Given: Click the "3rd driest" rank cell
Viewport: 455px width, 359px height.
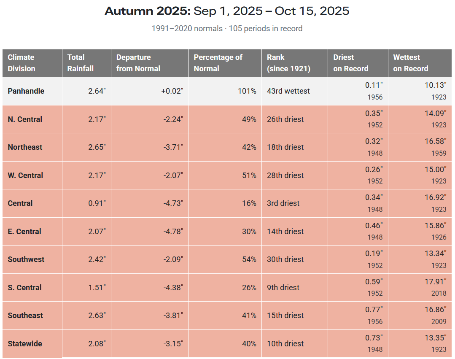Looking at the screenshot, I should pyautogui.click(x=283, y=203).
